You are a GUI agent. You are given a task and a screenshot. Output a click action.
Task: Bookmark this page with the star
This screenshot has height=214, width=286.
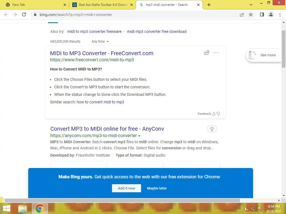click(251, 14)
